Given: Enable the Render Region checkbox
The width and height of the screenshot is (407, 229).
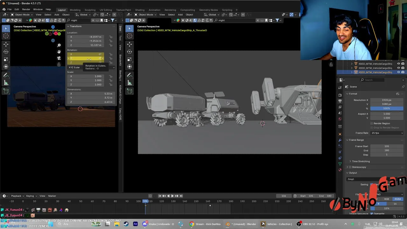Looking at the screenshot, I should coord(372,123).
